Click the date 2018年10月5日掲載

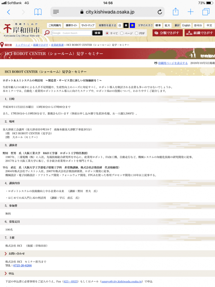(x=202, y=63)
